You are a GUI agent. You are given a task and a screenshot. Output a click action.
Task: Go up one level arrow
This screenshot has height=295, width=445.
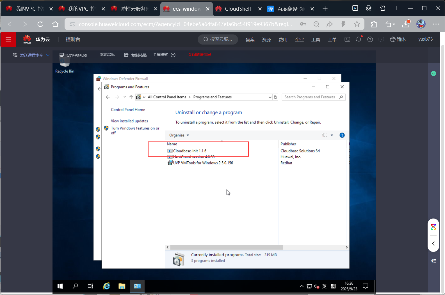click(131, 97)
